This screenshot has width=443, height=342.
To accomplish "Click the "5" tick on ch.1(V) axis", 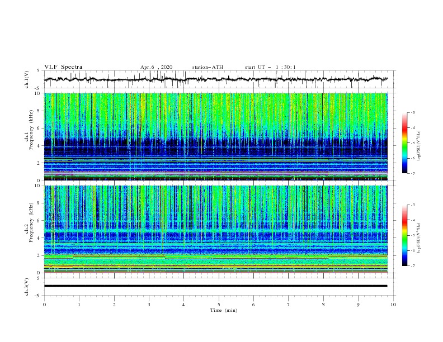I will tap(39, 70).
